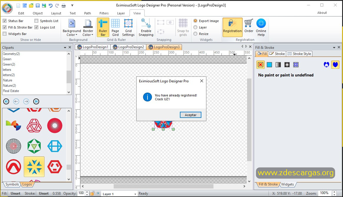This screenshot has width=343, height=197.
Task: Uncheck the Status Bar checkbox
Action: [x=5, y=21]
